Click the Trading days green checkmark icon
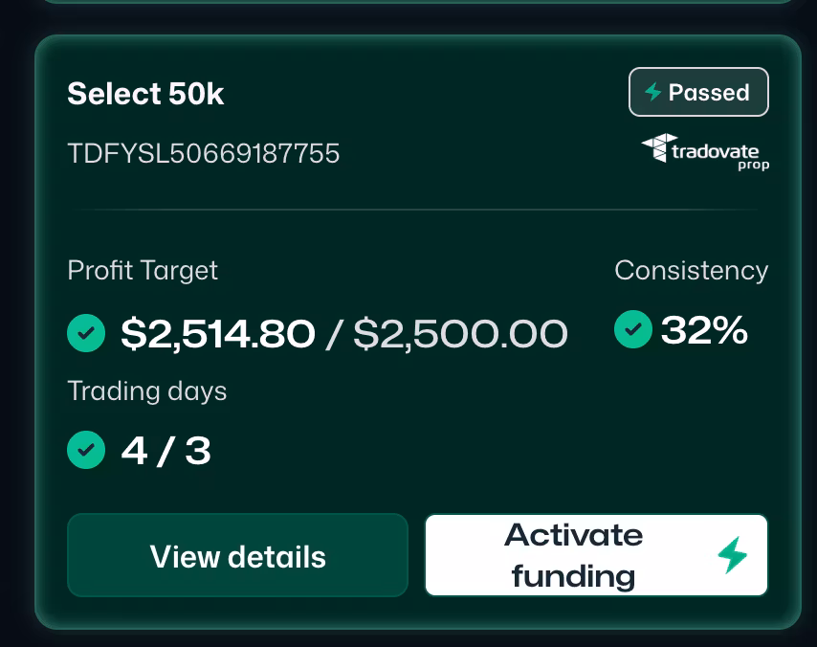817x647 pixels. [x=86, y=449]
